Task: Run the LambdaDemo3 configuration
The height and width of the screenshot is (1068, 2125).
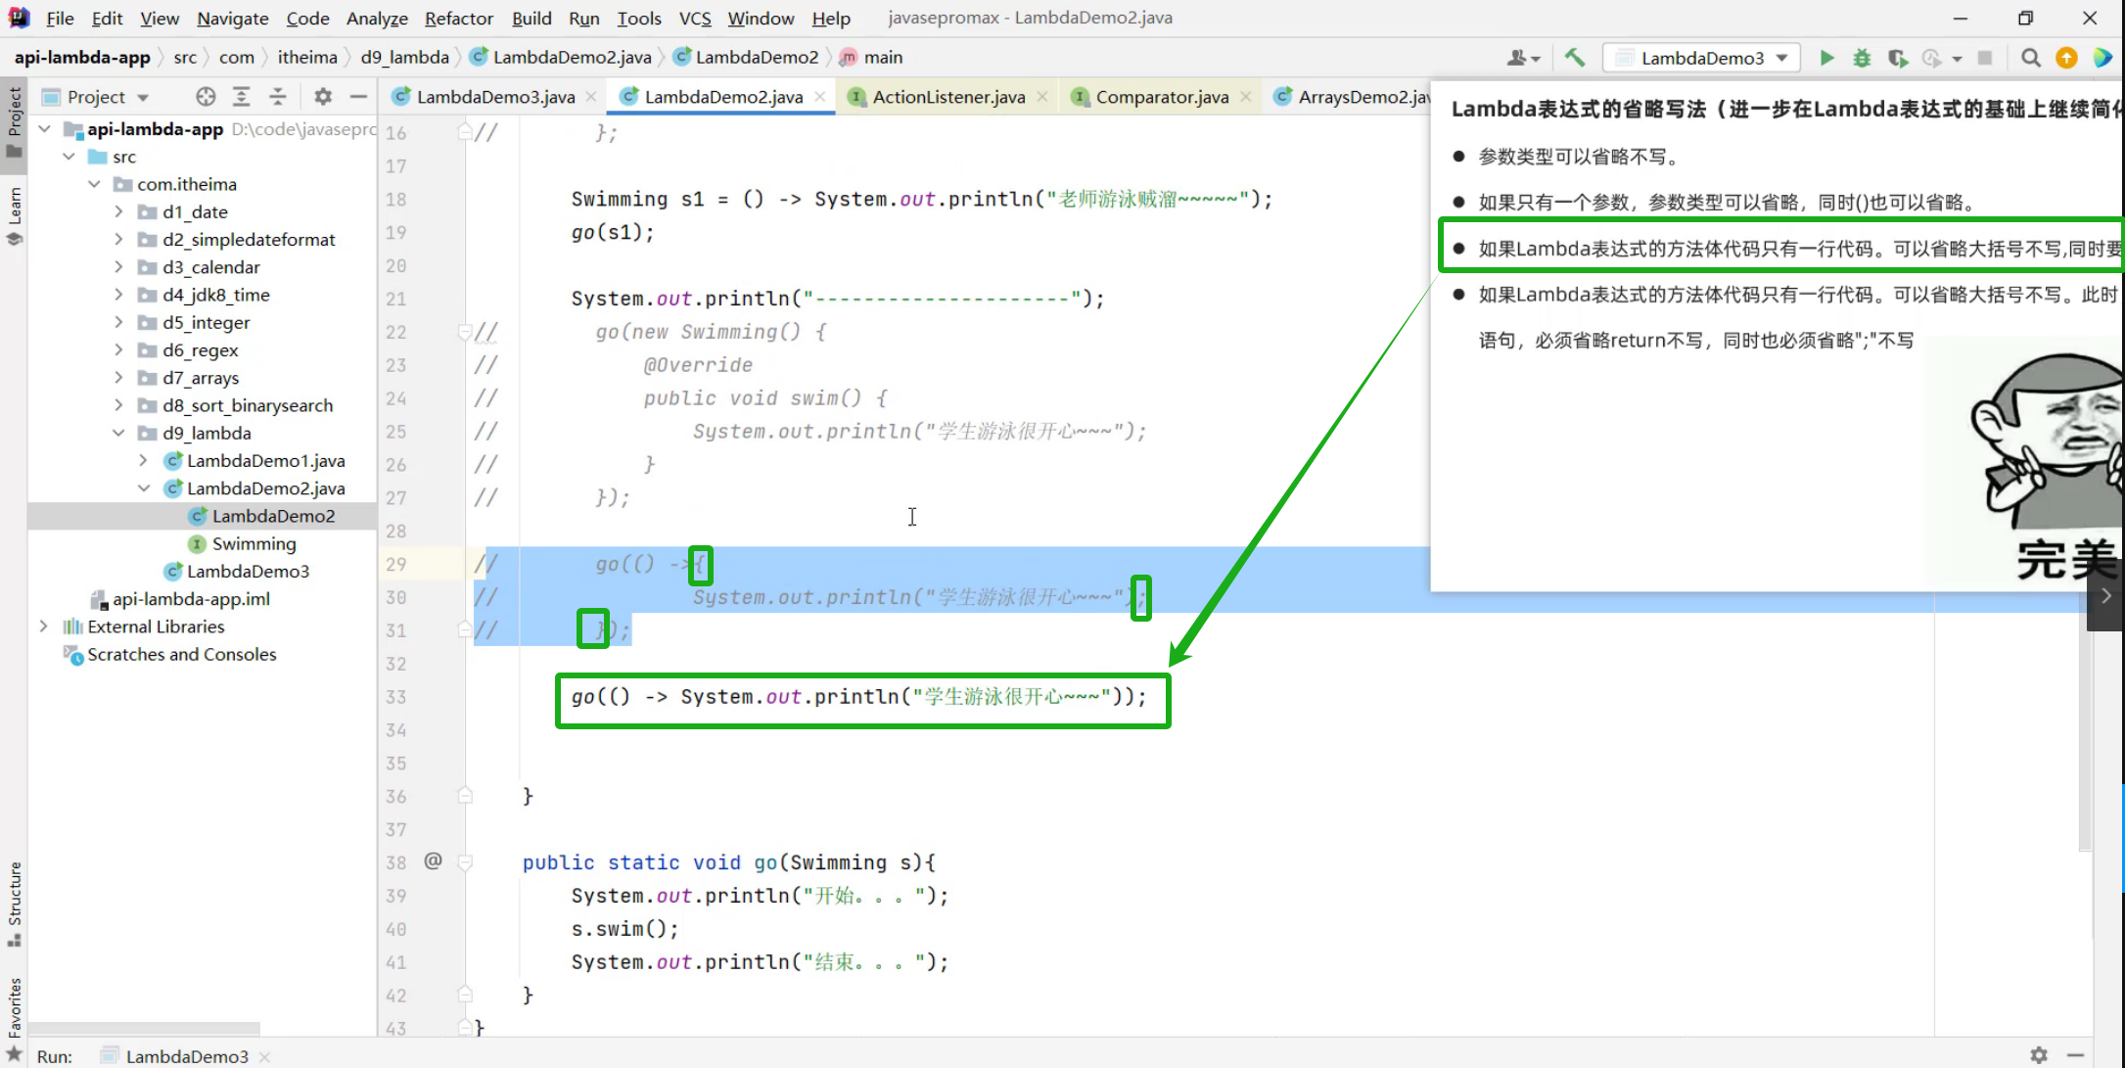Action: click(1826, 58)
